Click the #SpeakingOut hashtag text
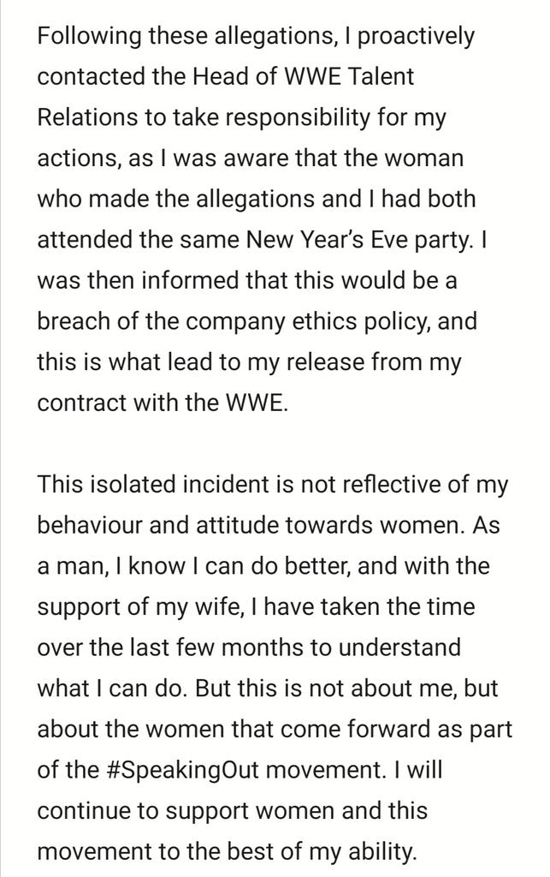The height and width of the screenshot is (877, 550). 182,771
